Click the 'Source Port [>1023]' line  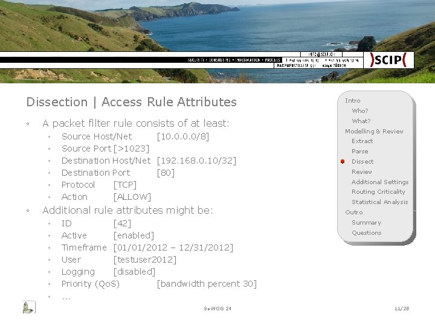(105, 149)
